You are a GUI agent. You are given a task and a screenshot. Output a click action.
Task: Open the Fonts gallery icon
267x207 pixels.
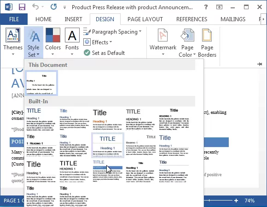tap(72, 35)
